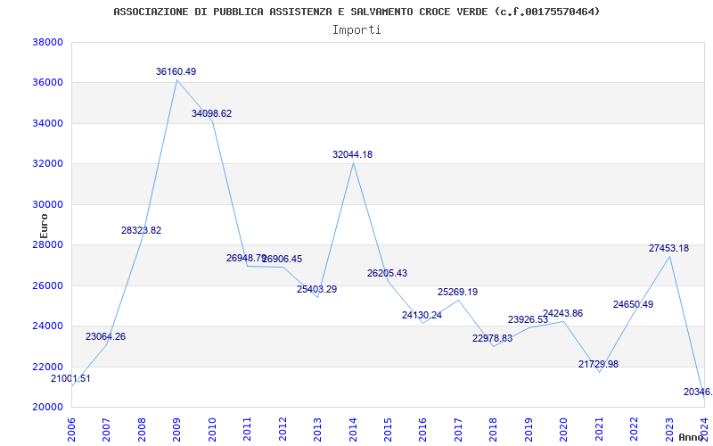Image resolution: width=713 pixels, height=446 pixels.
Task: Select data label 26906.45
Action: (x=282, y=259)
